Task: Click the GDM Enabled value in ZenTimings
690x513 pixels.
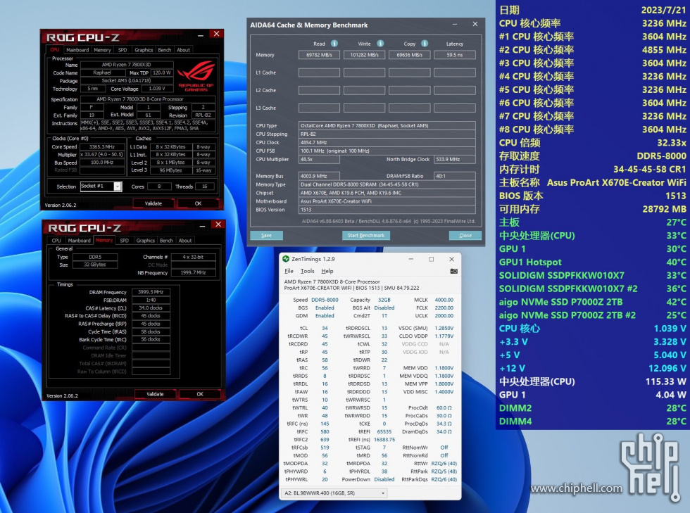Action: (325, 316)
